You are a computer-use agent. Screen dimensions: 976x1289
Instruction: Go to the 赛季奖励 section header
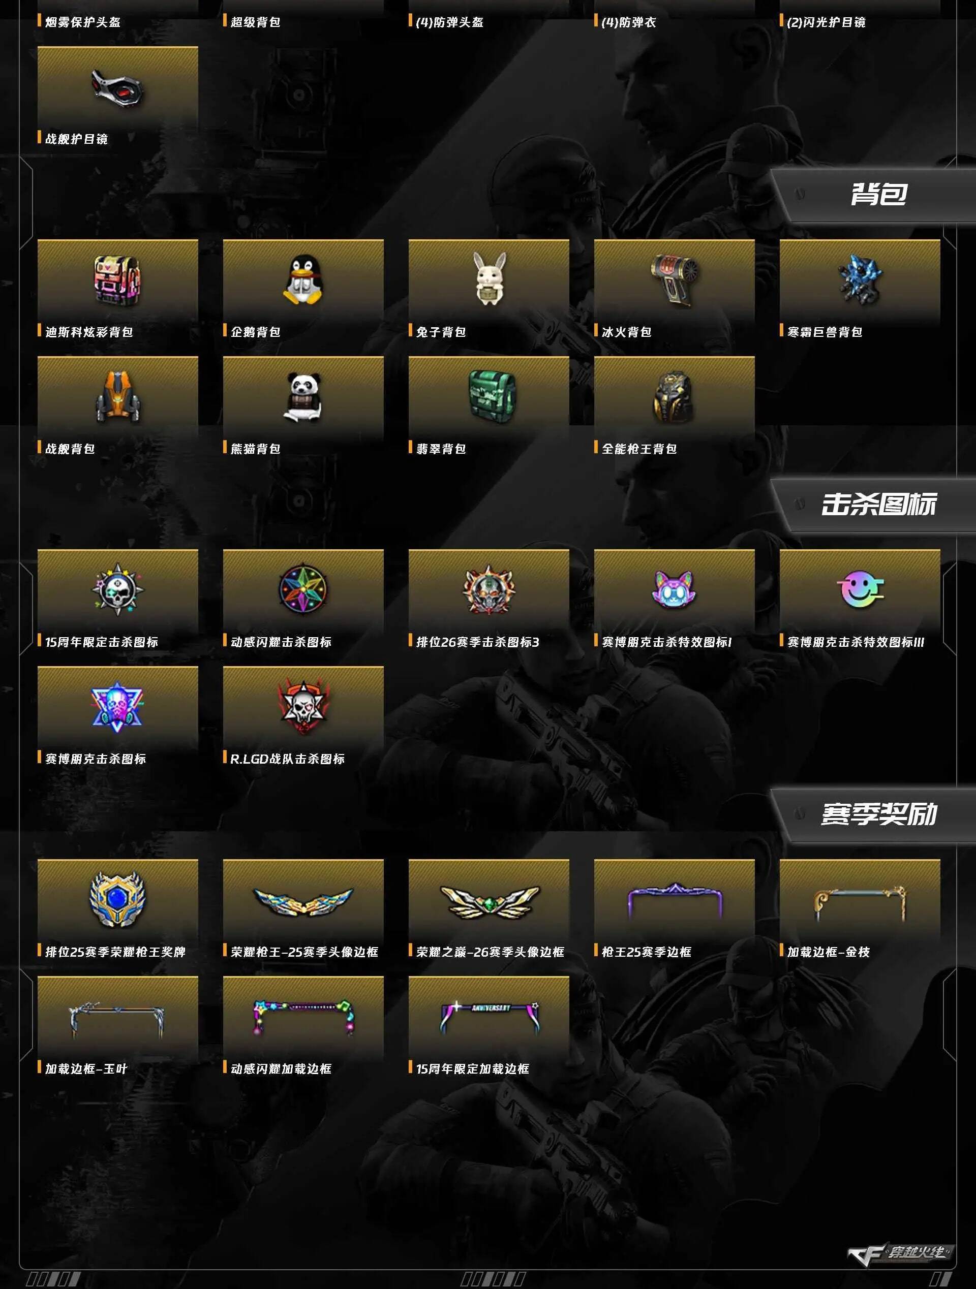tap(878, 814)
